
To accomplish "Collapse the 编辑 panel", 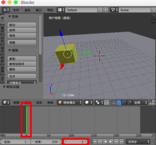I will (10, 50).
